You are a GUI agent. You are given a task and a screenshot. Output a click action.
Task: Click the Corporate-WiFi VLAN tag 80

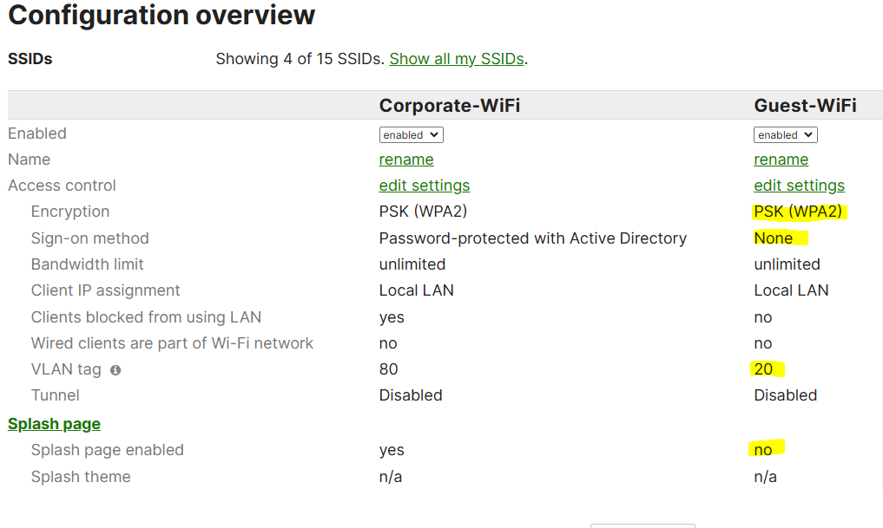pyautogui.click(x=389, y=369)
